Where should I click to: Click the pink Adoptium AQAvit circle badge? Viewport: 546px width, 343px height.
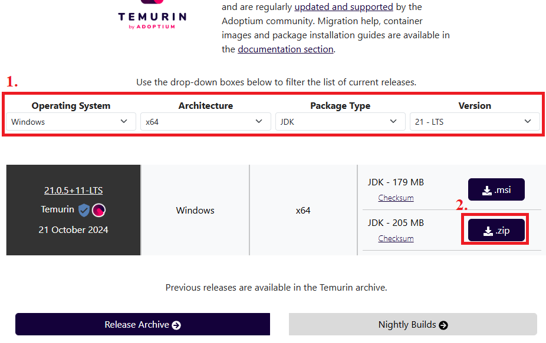coord(99,210)
